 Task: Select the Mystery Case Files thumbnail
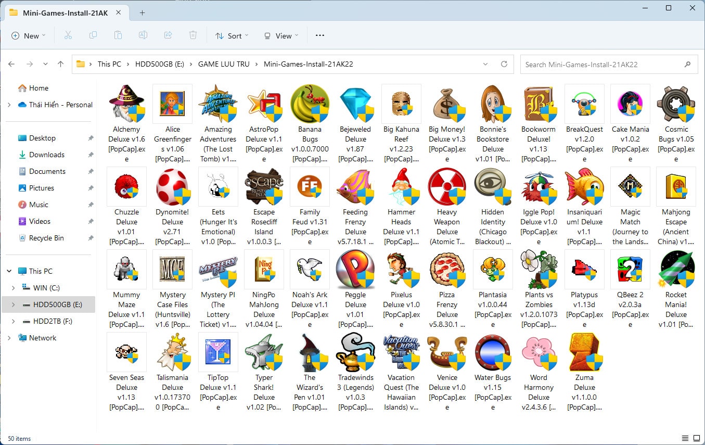tap(172, 269)
